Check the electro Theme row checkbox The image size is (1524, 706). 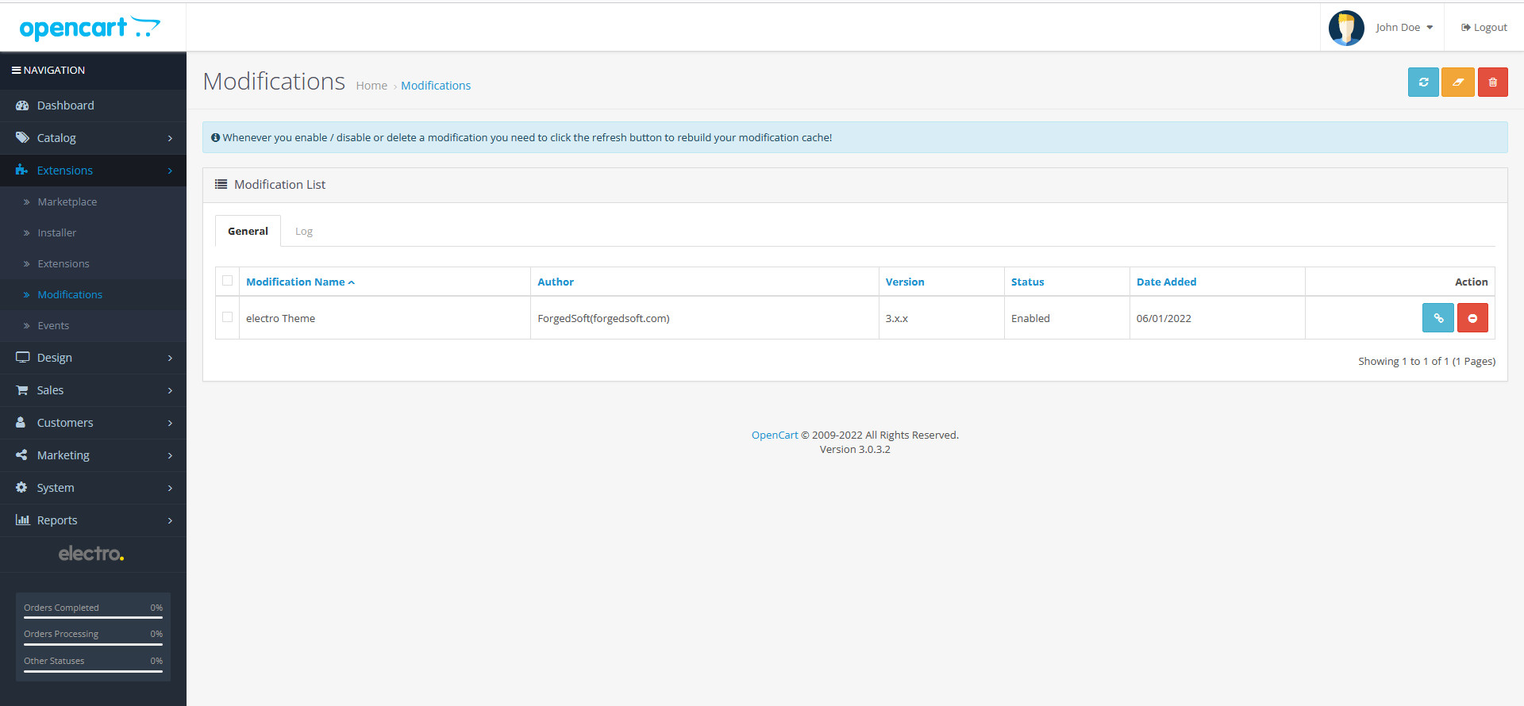point(228,317)
